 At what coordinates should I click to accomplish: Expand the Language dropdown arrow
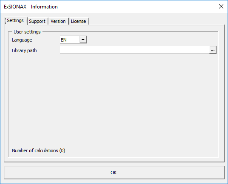pos(83,40)
